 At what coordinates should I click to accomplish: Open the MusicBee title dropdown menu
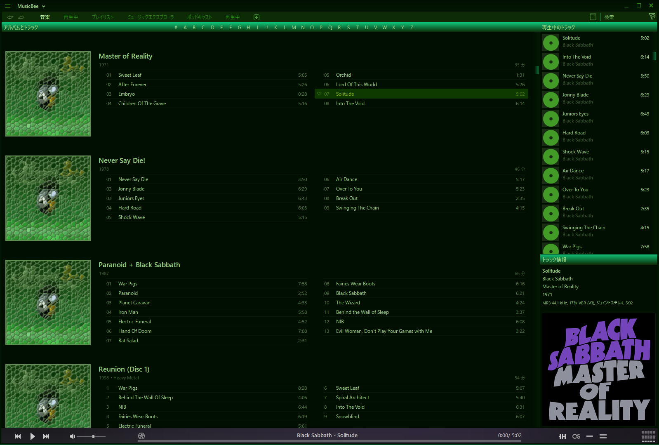[x=31, y=6]
